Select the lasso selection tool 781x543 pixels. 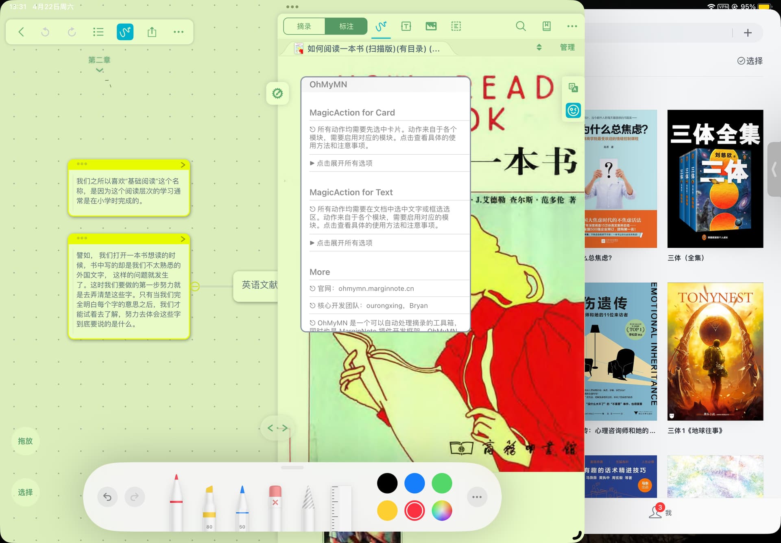[x=308, y=508]
